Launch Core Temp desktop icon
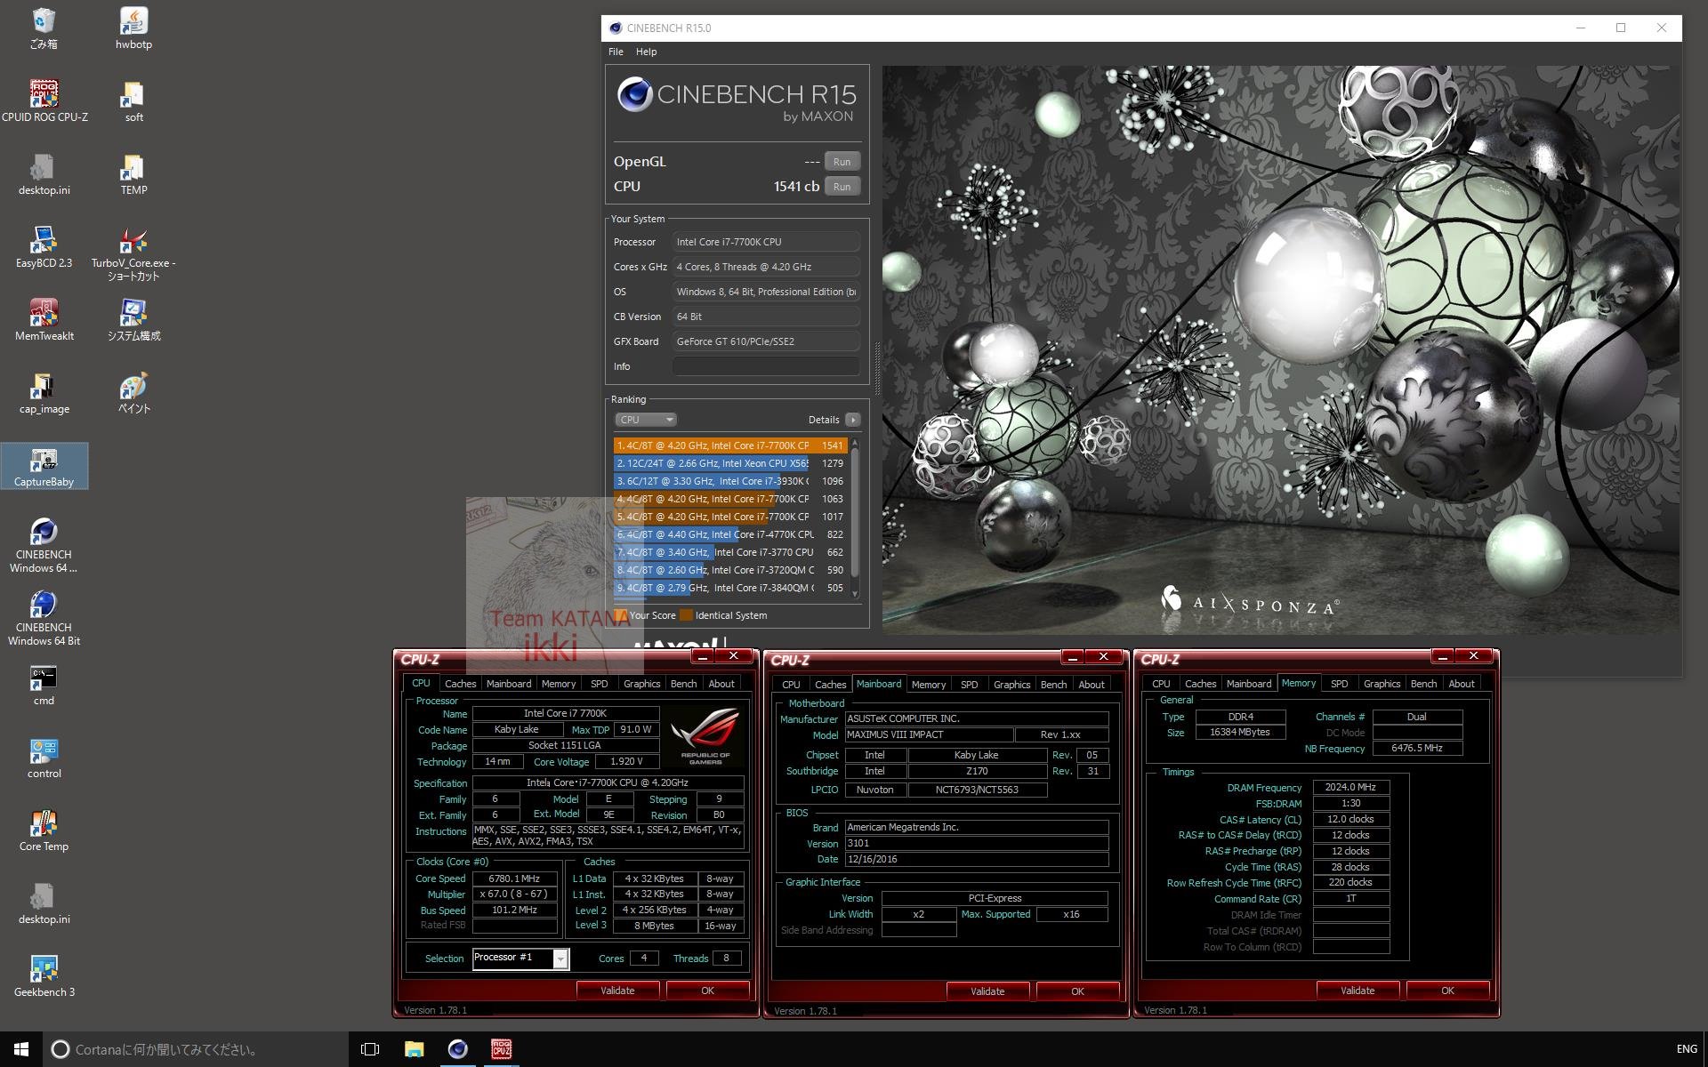The image size is (1708, 1067). click(44, 830)
